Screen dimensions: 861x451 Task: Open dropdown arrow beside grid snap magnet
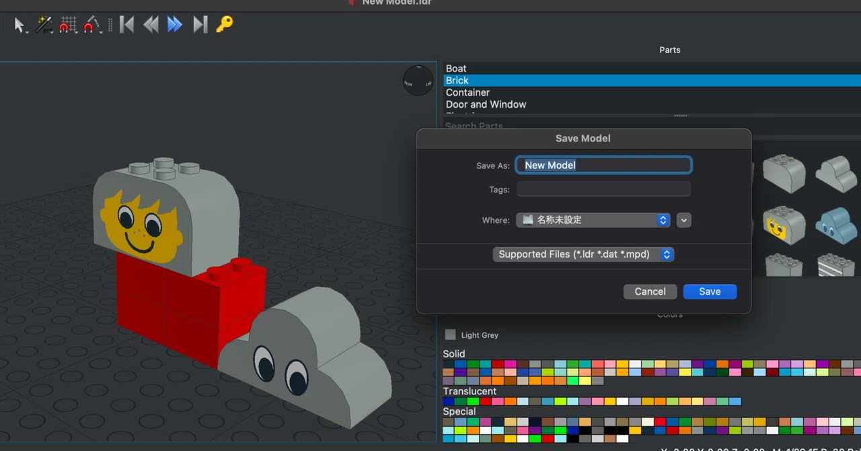coord(75,31)
